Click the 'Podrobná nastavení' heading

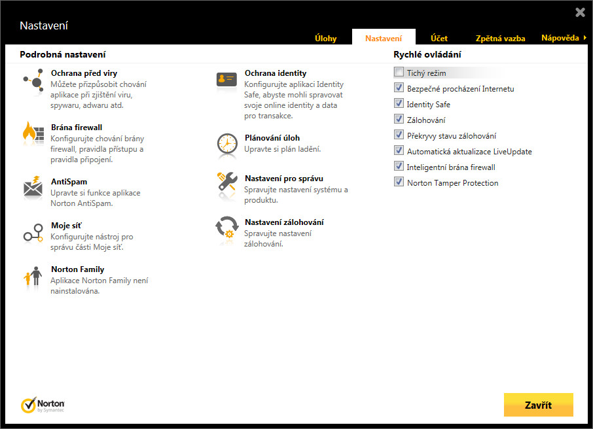63,54
